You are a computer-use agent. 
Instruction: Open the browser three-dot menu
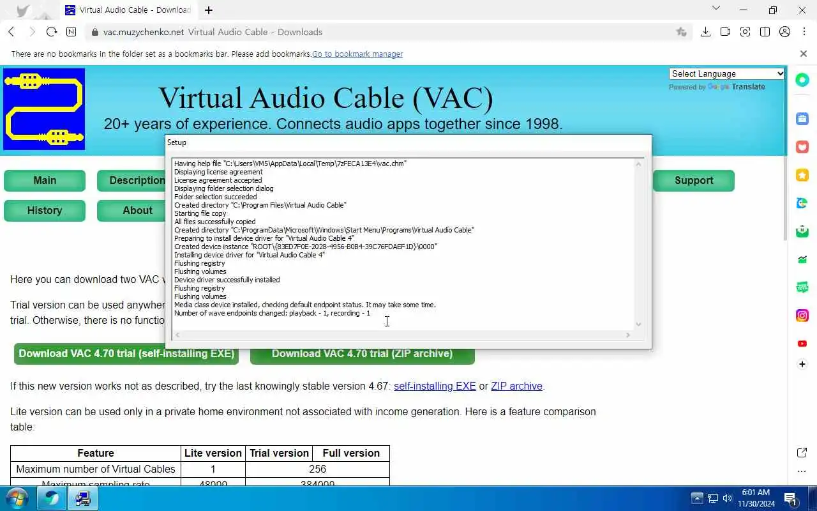803,32
